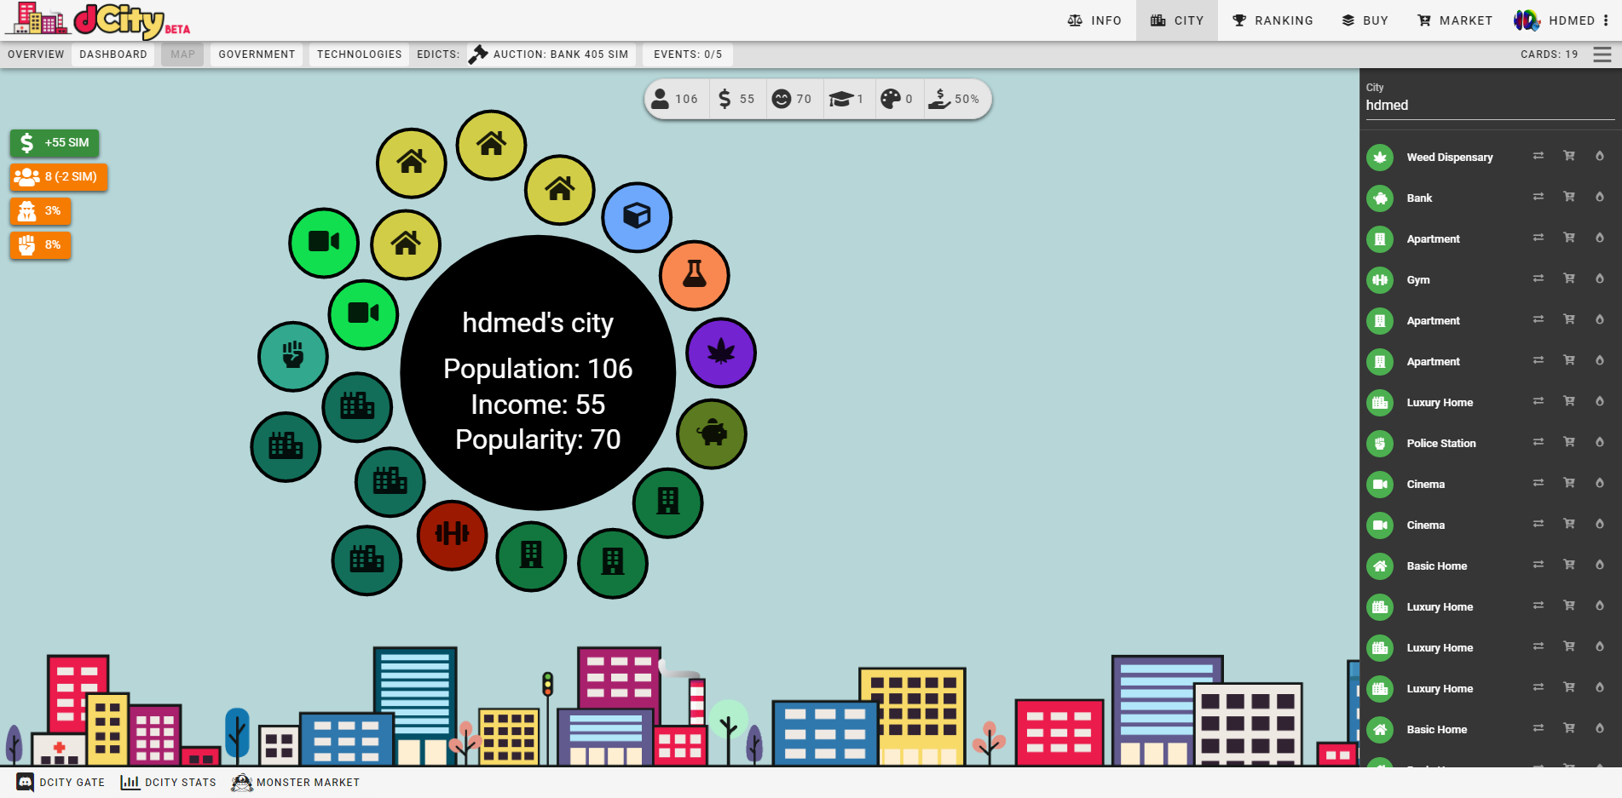Go to the Ranking page

click(1273, 20)
